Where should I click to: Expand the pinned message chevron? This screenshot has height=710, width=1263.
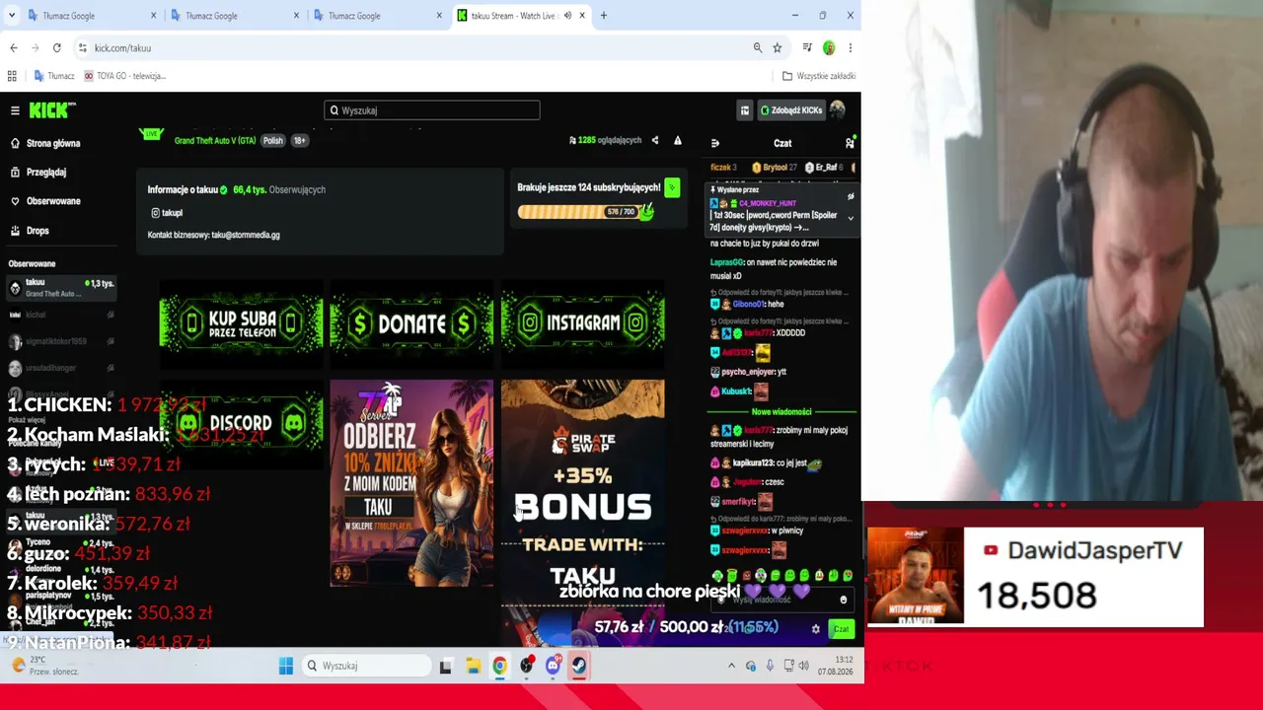tap(851, 219)
